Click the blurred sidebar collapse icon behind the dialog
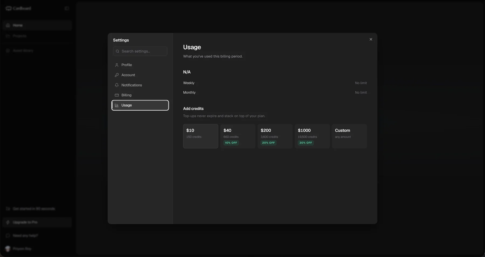Screen dimensions: 485x257 [x=67, y=8]
